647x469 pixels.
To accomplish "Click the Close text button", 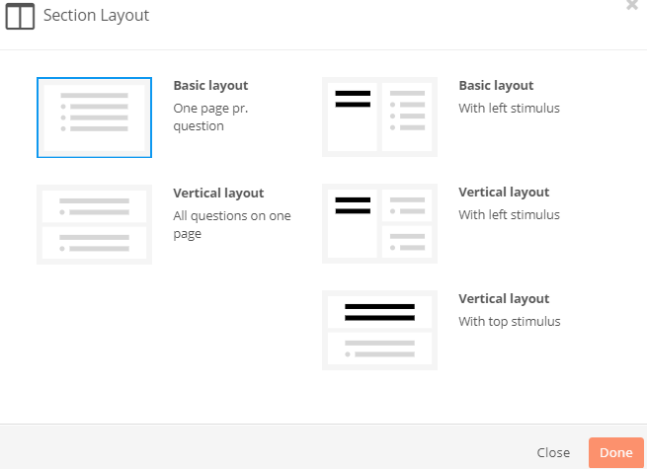I will point(553,452).
